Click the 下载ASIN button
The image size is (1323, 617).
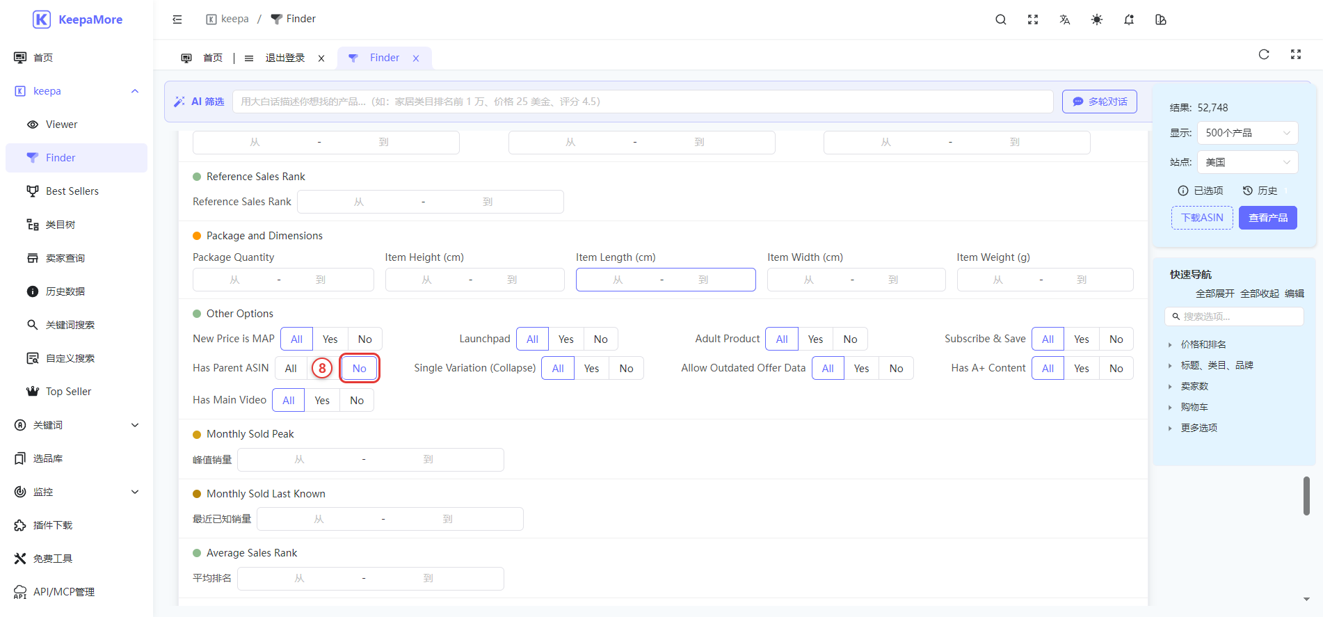click(1202, 218)
